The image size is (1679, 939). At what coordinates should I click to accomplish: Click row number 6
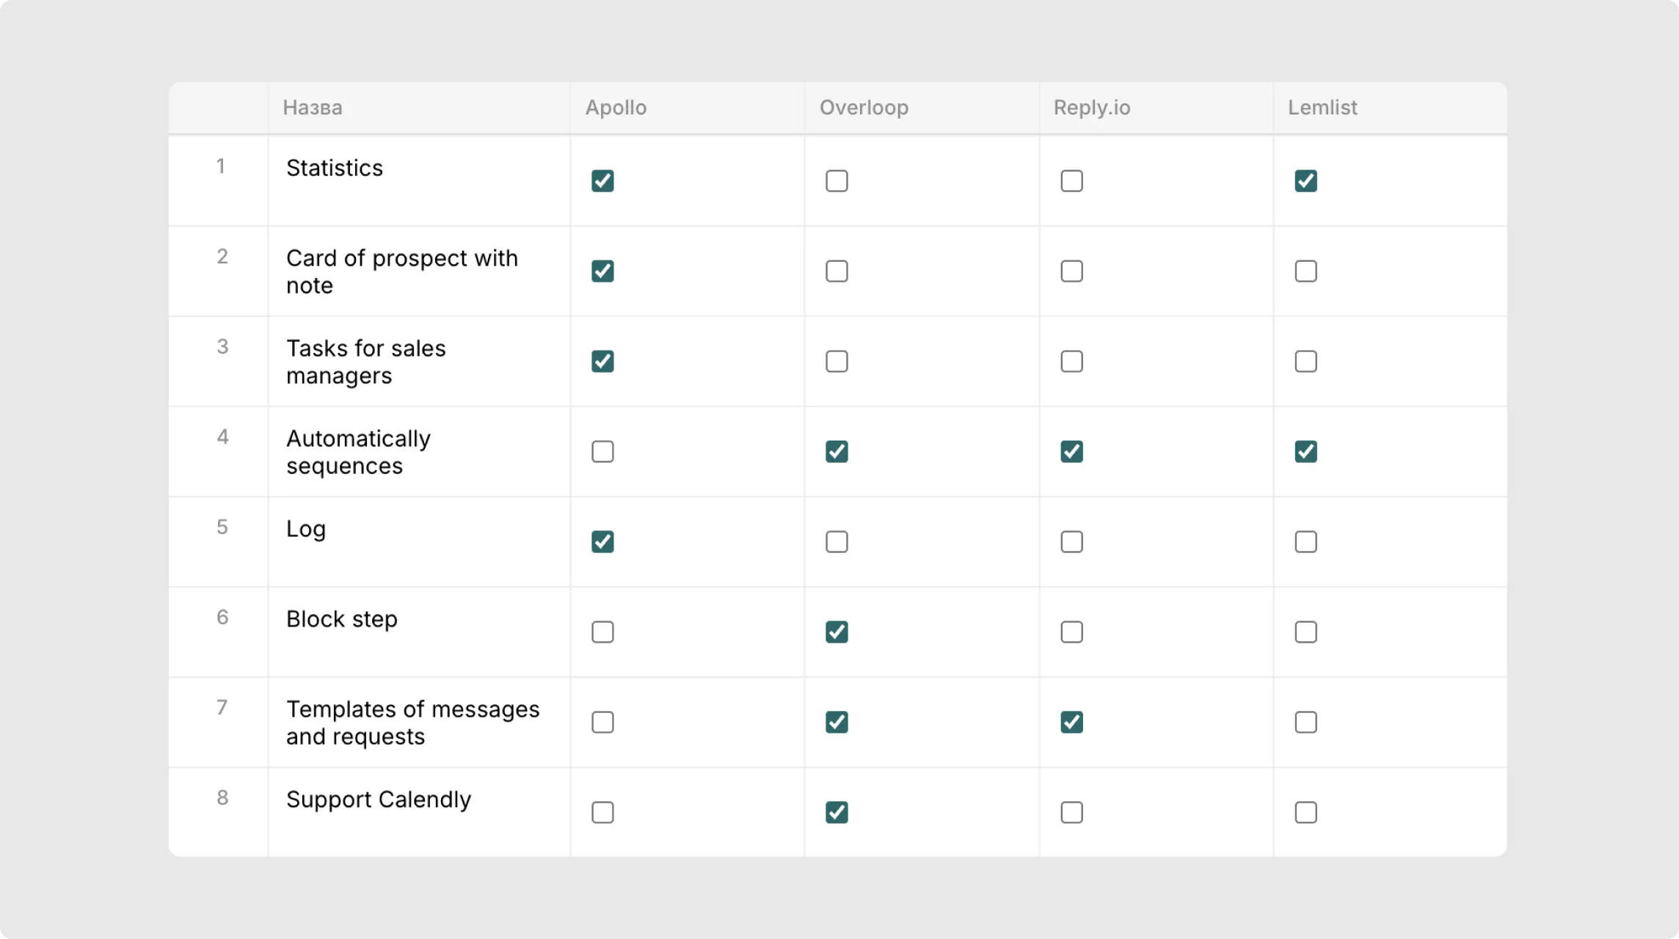[x=222, y=618]
